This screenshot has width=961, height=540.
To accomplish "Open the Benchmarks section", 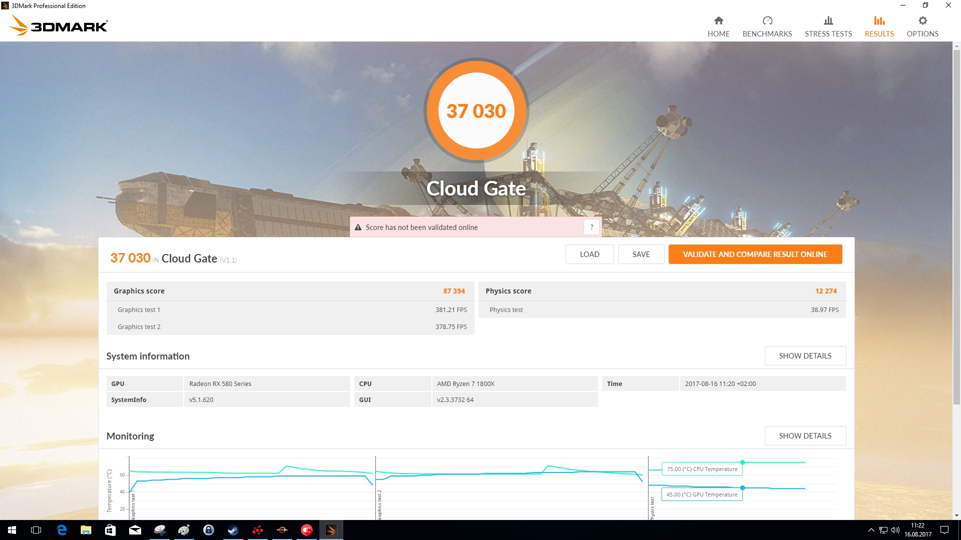I will pos(767,26).
